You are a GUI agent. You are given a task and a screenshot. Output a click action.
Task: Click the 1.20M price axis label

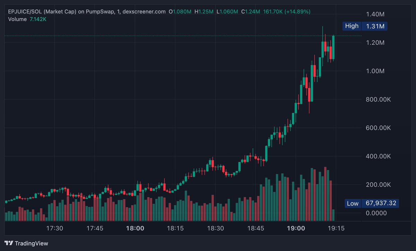tap(375, 43)
